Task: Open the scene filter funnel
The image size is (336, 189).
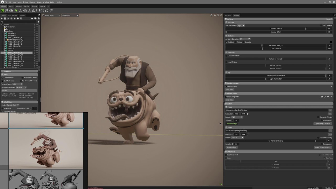Action: tap(39, 22)
